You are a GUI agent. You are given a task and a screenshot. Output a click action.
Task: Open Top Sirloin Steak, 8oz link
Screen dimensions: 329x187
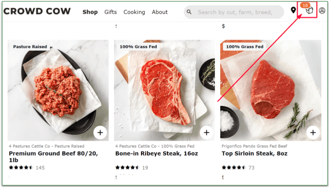(254, 153)
